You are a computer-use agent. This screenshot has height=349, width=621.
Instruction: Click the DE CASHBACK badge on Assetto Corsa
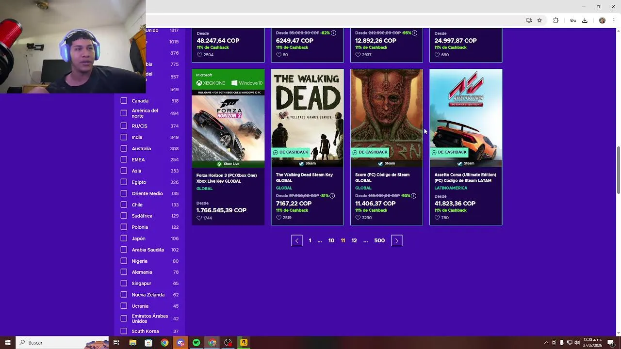(x=448, y=152)
